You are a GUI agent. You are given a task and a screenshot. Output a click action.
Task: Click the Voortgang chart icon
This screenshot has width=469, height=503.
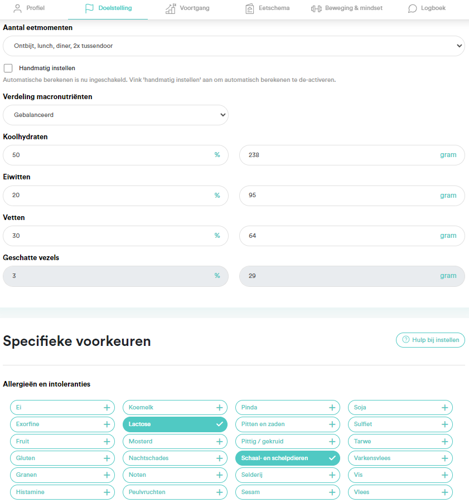(x=170, y=8)
